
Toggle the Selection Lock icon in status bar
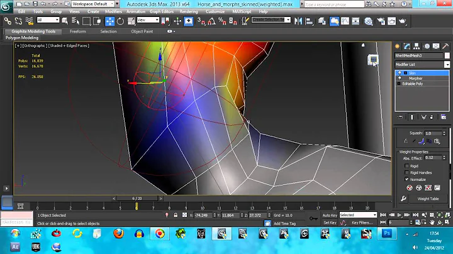click(x=176, y=215)
